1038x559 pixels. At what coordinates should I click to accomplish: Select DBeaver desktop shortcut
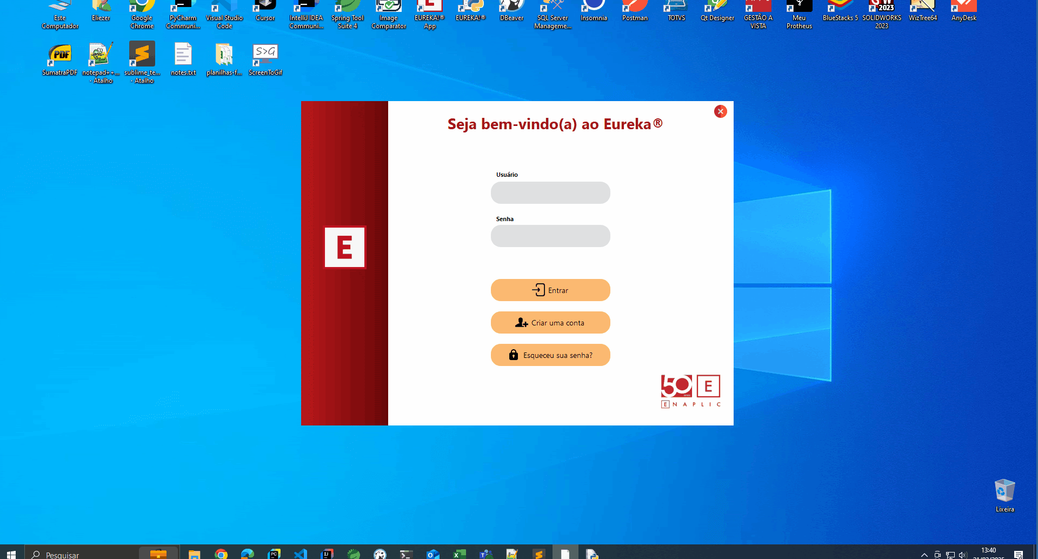coord(511,11)
